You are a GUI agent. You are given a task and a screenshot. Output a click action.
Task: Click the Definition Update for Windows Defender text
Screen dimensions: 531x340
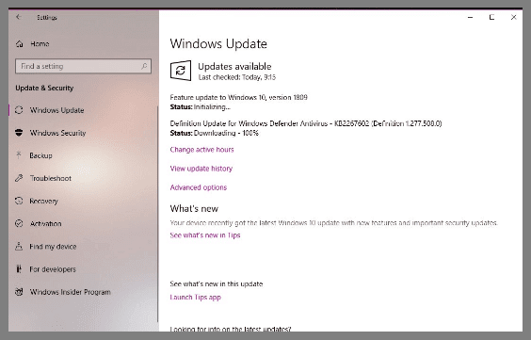[x=306, y=123]
